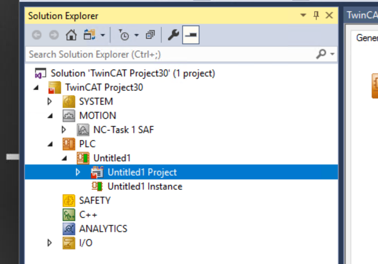This screenshot has width=378, height=264.
Task: Click the magnifier search icon
Action: [x=321, y=54]
